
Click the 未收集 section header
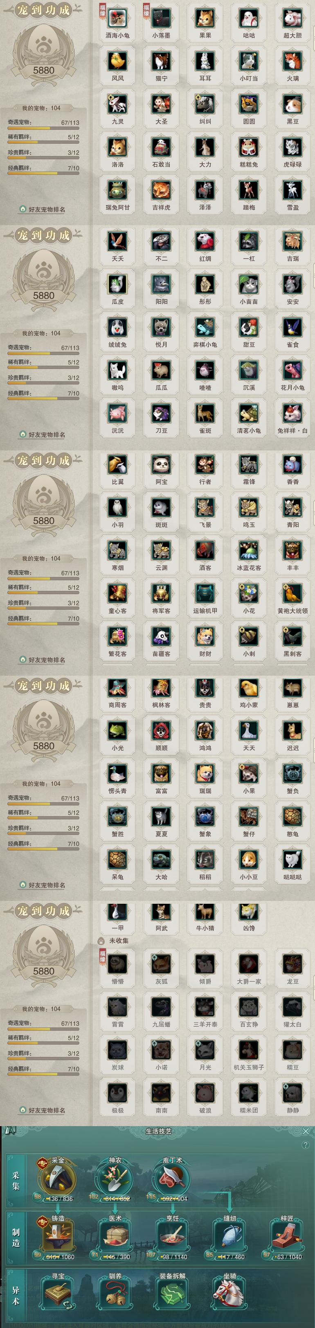[119, 941]
